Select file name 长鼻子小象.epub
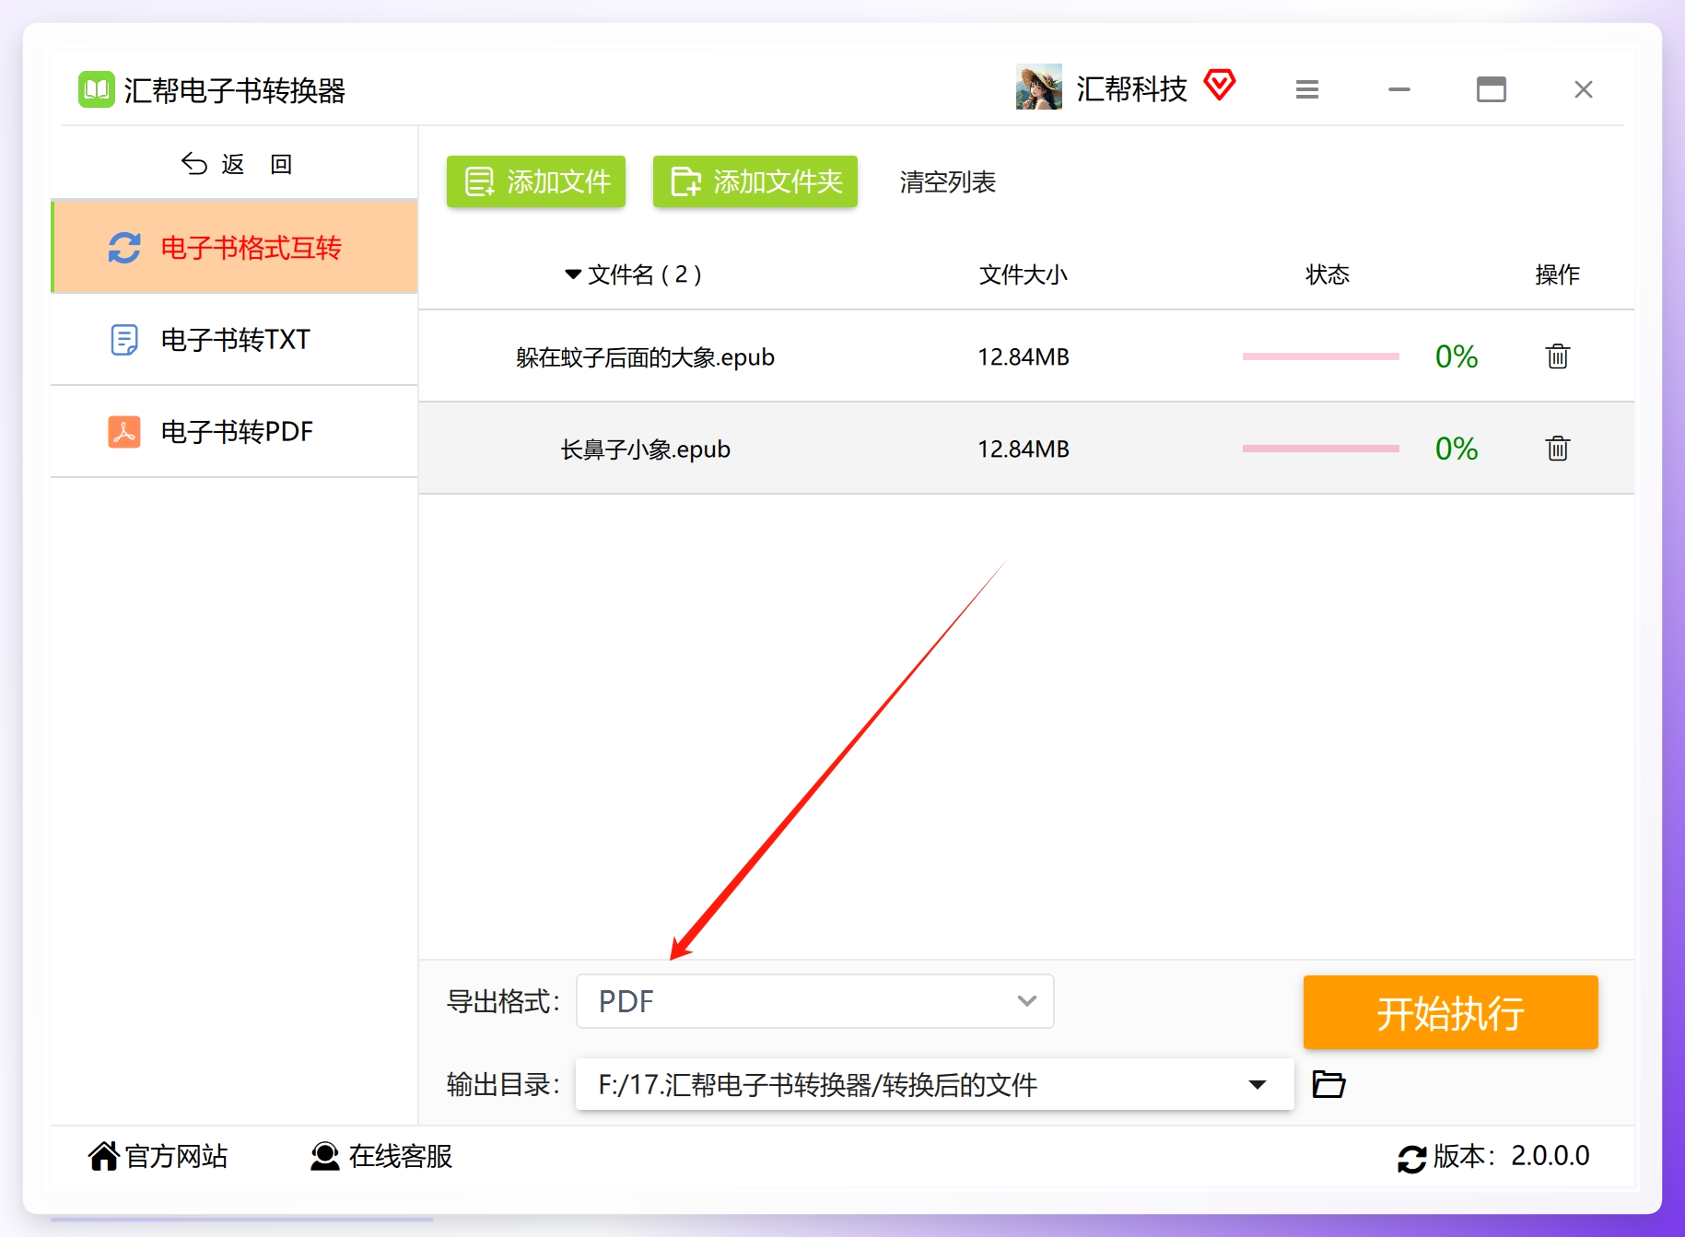This screenshot has width=1685, height=1237. coord(645,449)
